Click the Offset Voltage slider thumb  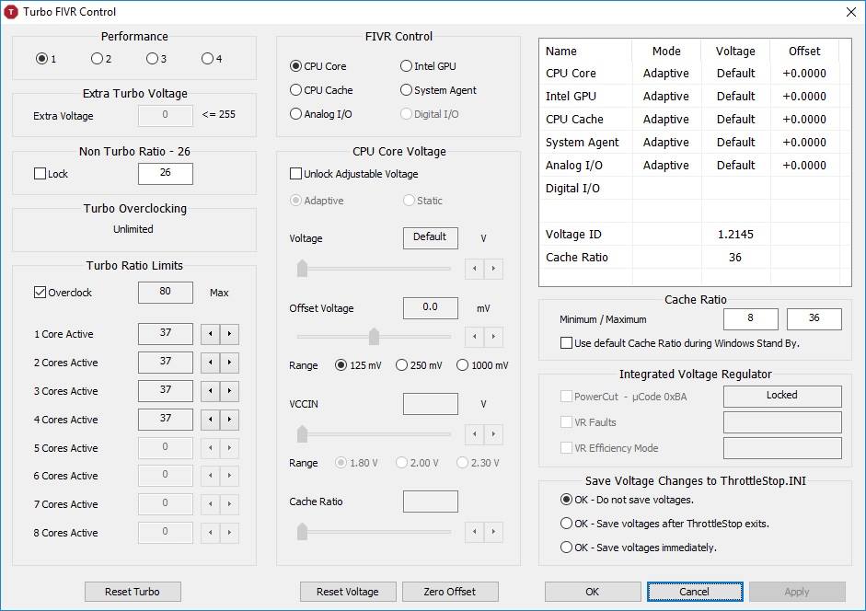tap(374, 336)
